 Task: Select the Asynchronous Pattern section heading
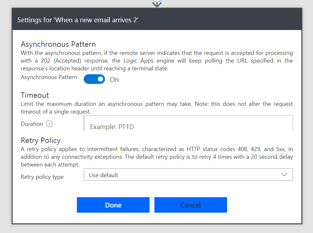[x=58, y=44]
